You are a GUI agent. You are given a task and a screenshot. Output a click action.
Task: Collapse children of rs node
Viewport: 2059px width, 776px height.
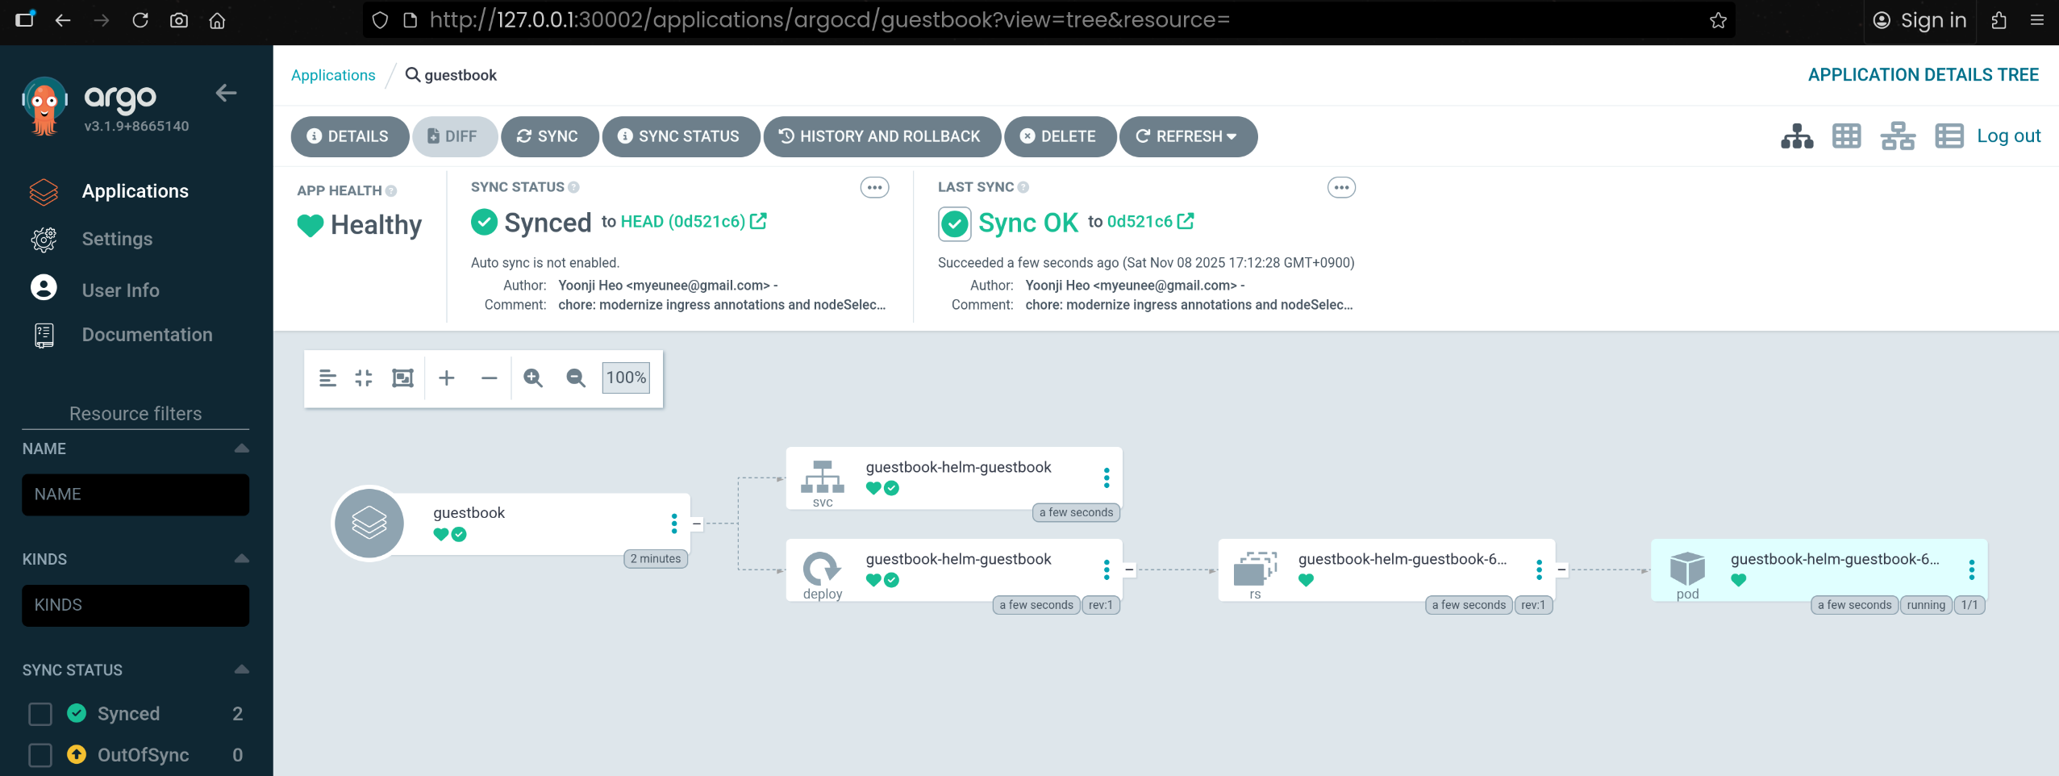pos(1561,569)
